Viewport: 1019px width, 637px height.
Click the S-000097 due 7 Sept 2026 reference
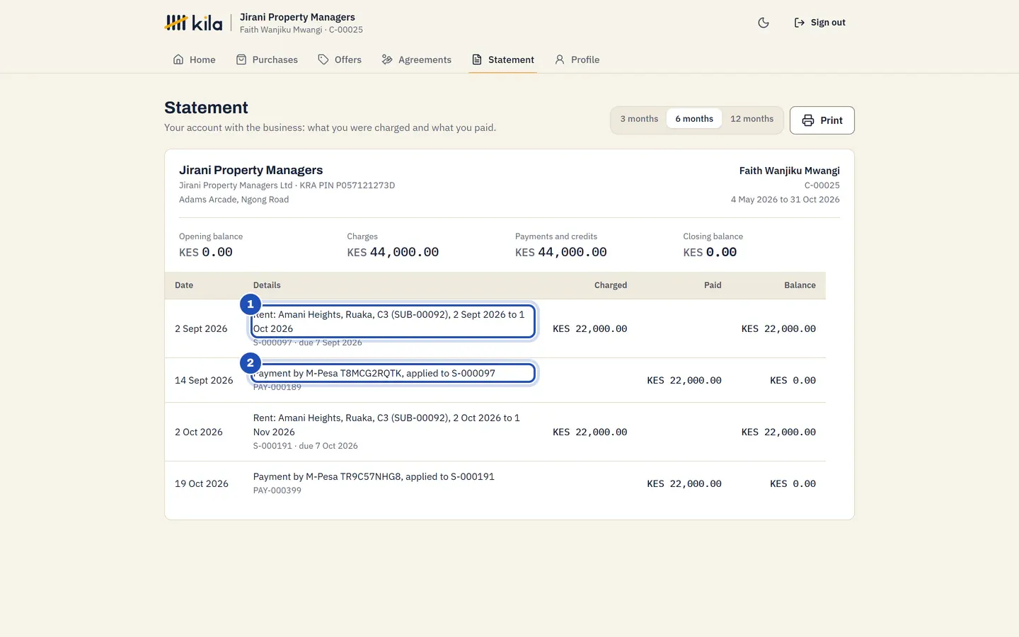[308, 343]
